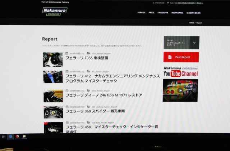This screenshot has width=230, height=151.
Task: Select F355, Ferrari, Report category tags
Action: [x=101, y=54]
